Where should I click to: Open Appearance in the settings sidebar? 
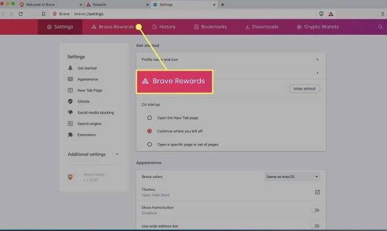[87, 79]
